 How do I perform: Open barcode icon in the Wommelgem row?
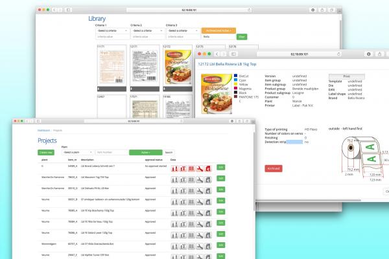click(191, 246)
